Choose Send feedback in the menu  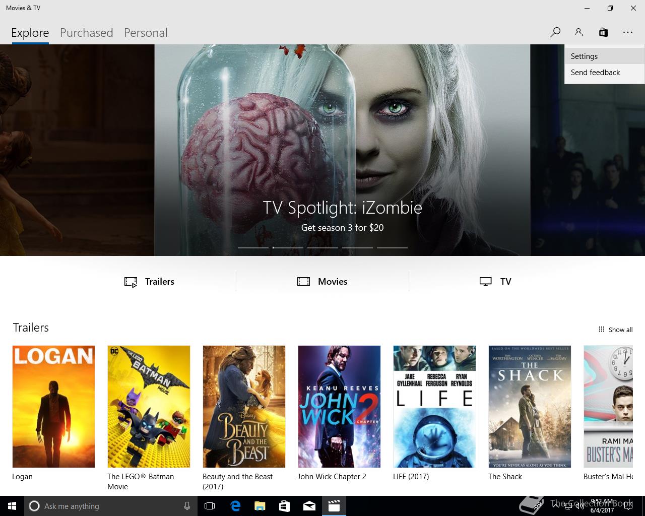[x=604, y=73]
